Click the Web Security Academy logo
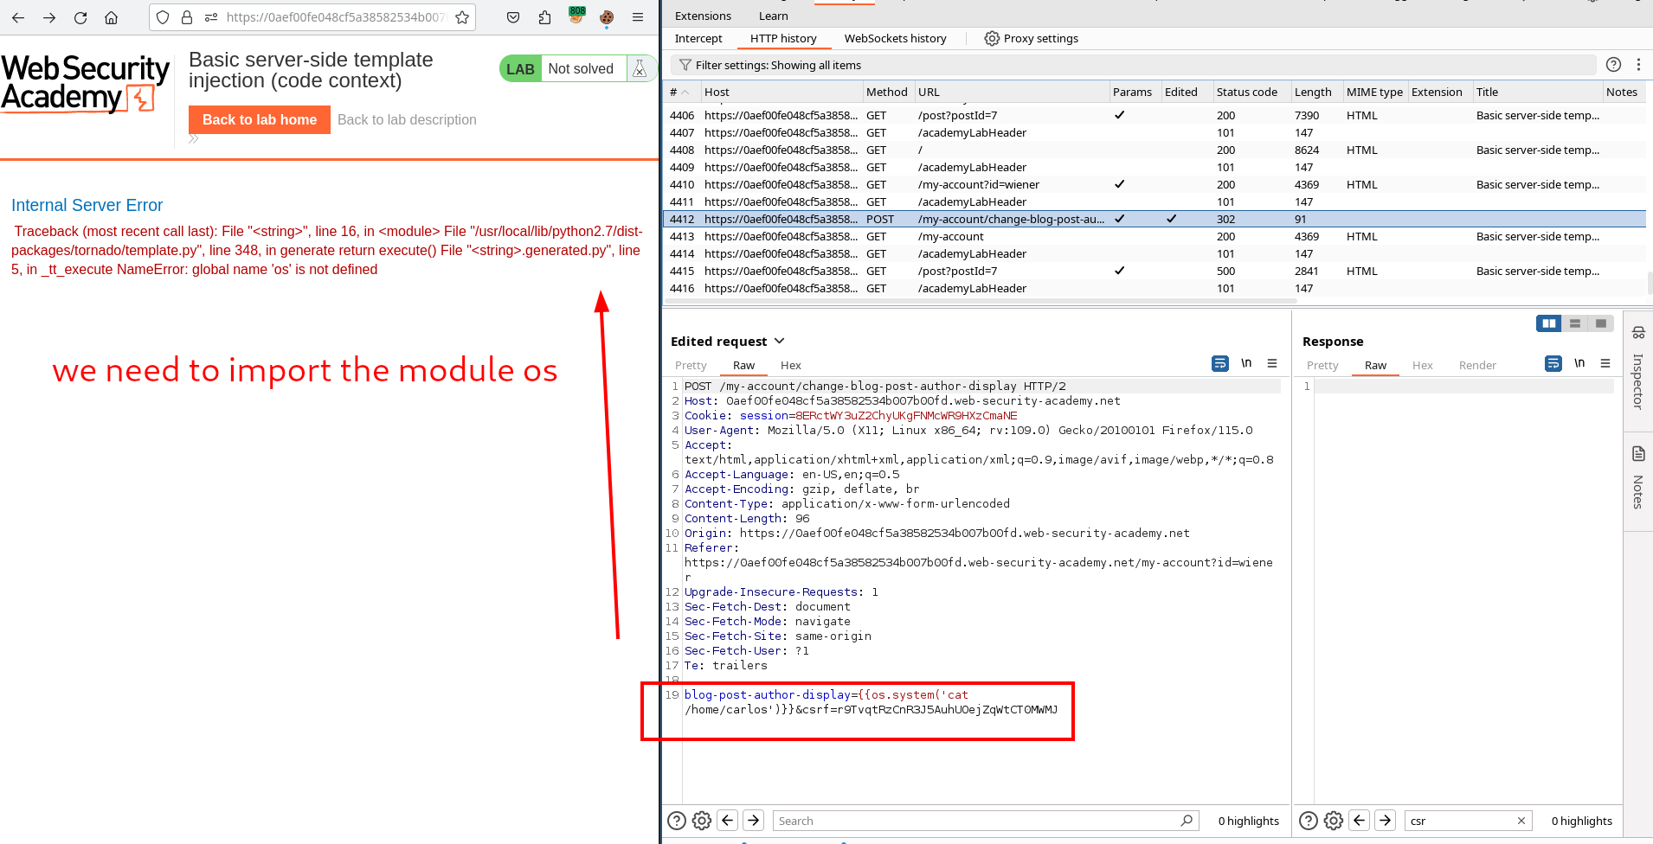Image resolution: width=1653 pixels, height=844 pixels. [85, 83]
